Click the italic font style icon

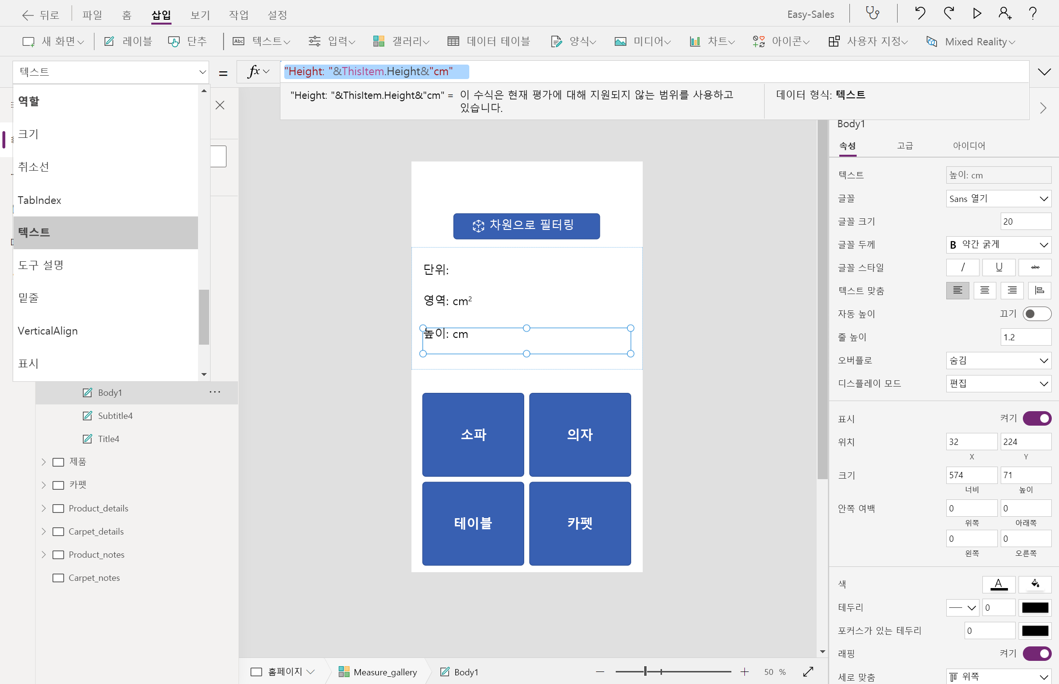[962, 267]
